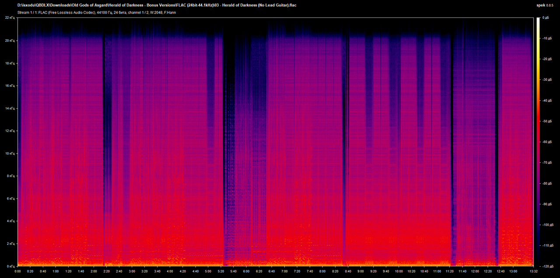Select the "4 кГц" frequency label

point(11,221)
